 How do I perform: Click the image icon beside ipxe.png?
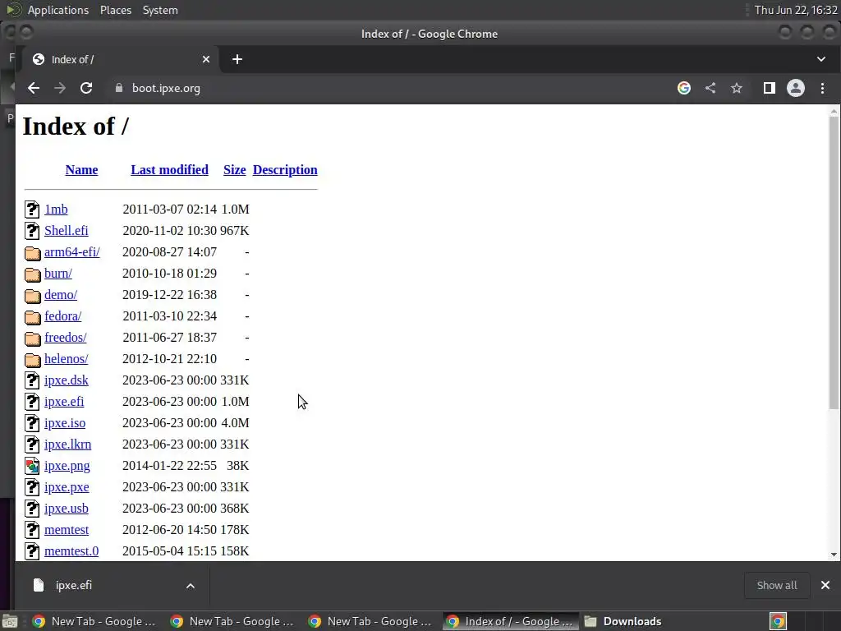(32, 466)
